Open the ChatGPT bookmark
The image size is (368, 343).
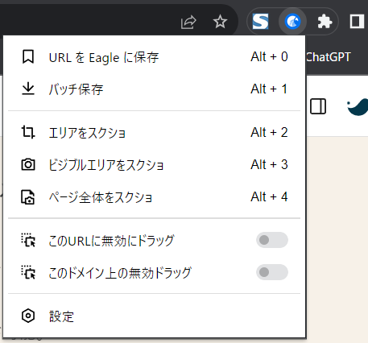coord(329,57)
